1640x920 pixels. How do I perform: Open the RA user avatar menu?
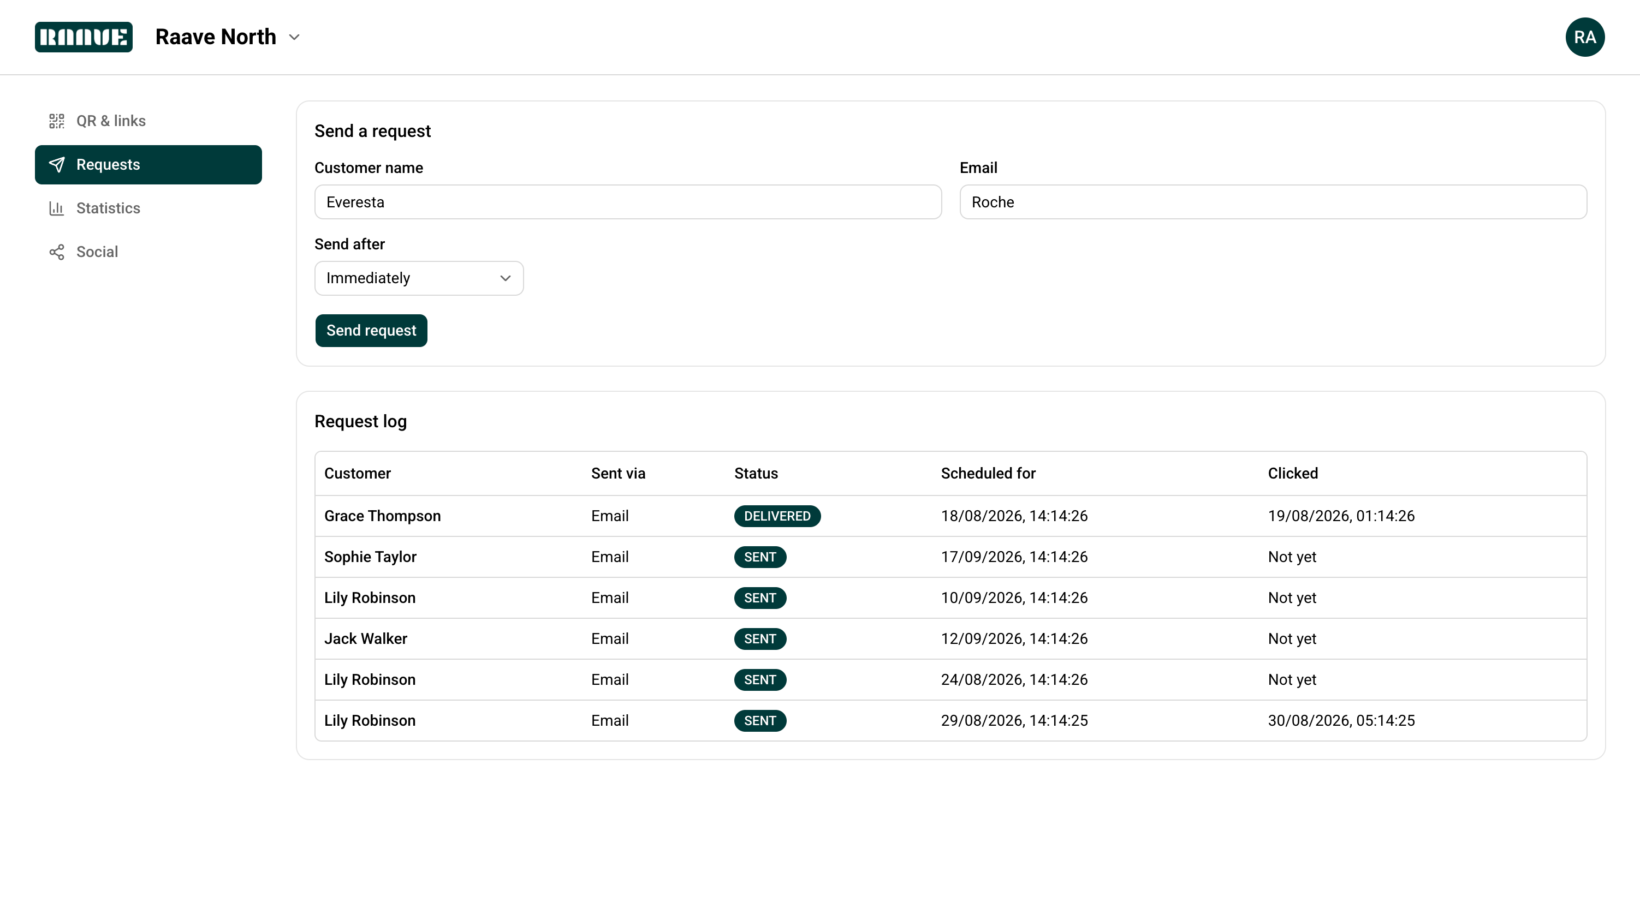(1585, 37)
